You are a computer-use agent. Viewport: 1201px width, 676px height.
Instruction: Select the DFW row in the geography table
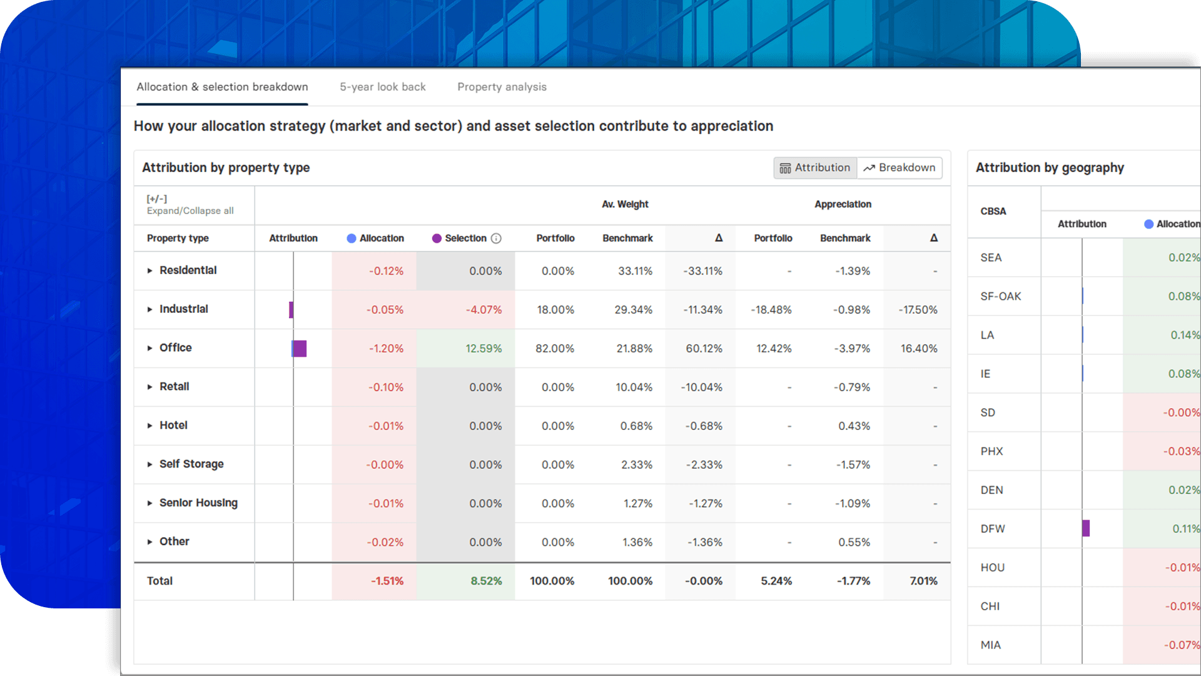pyautogui.click(x=993, y=529)
